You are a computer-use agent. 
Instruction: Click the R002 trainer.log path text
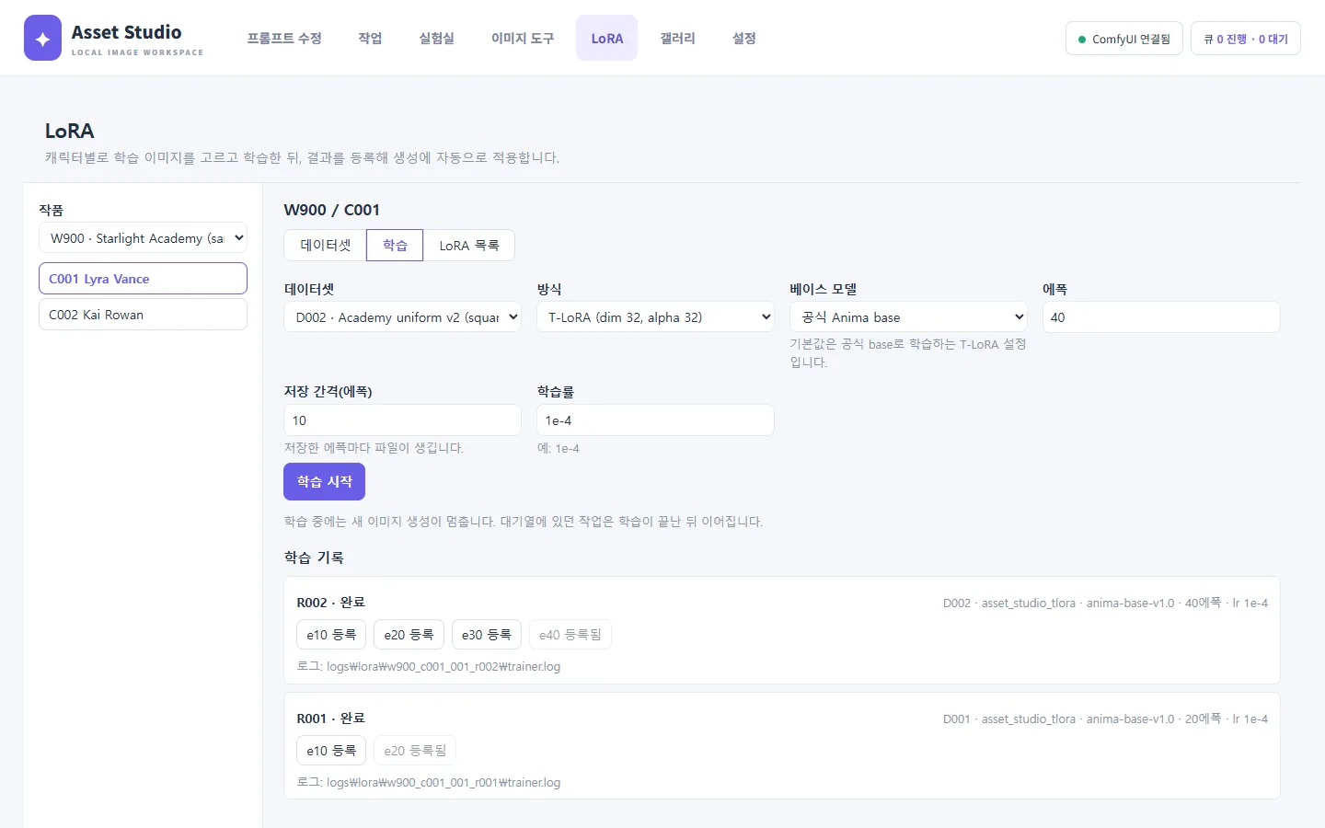(x=429, y=667)
